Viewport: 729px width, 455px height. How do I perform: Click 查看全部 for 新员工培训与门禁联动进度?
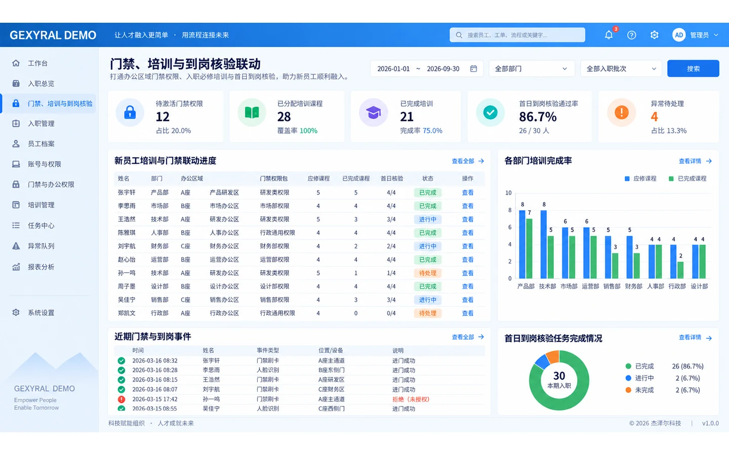click(468, 161)
